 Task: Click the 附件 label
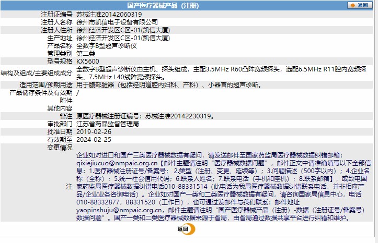66,101
